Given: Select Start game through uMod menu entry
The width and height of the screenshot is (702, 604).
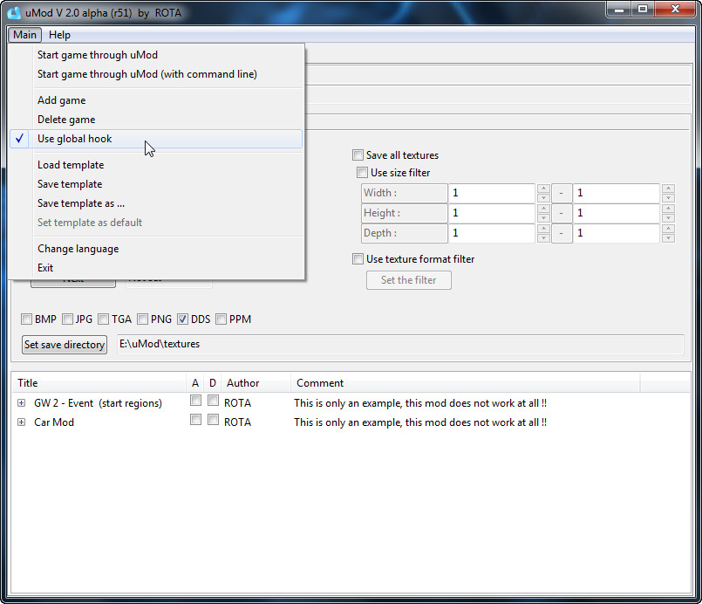Looking at the screenshot, I should [x=98, y=55].
